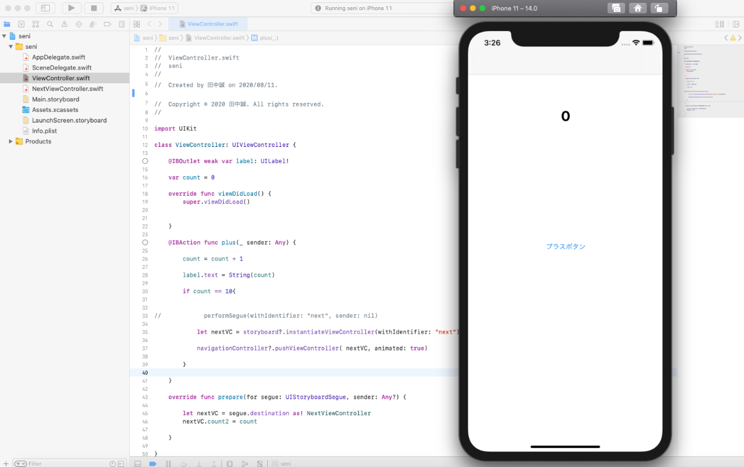Open plus(_:) in the jump bar
The height and width of the screenshot is (467, 744).
tap(268, 38)
